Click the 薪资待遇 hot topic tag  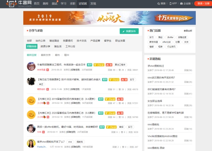pyautogui.click(x=153, y=42)
